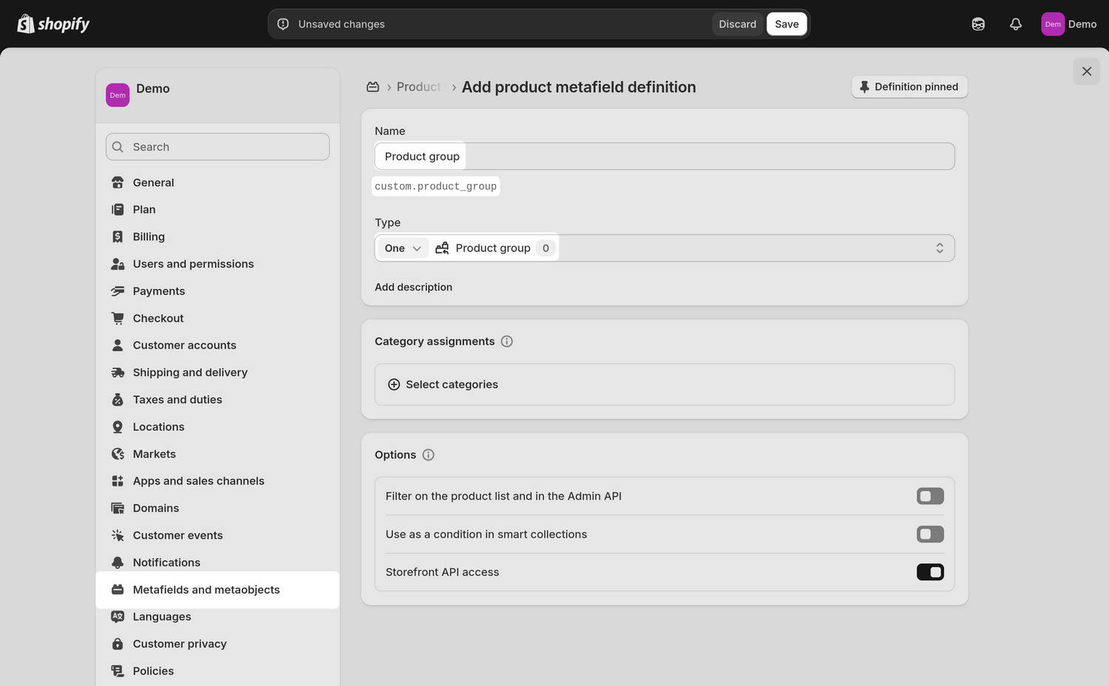Click the Demo store avatar
This screenshot has height=686, width=1109.
point(1052,24)
